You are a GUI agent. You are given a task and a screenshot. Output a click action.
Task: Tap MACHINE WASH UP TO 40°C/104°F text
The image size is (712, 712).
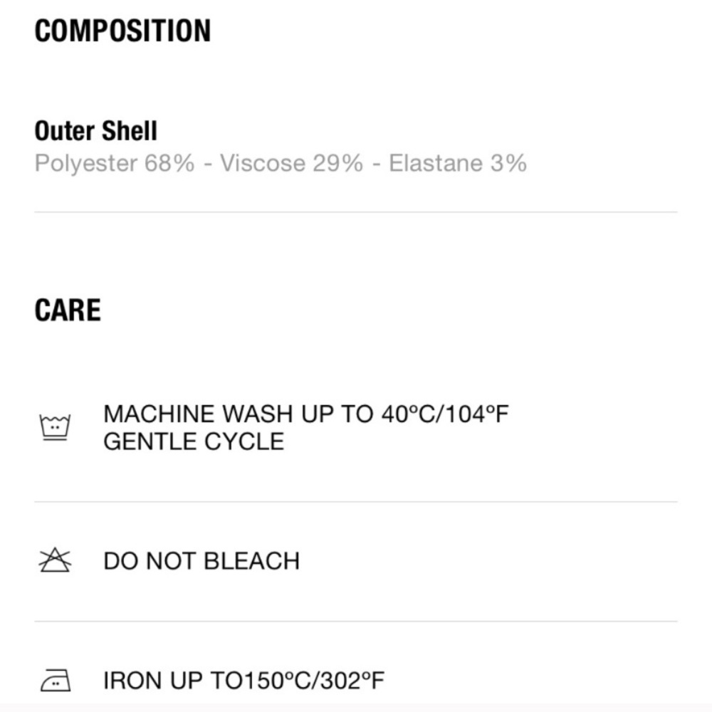pyautogui.click(x=306, y=414)
